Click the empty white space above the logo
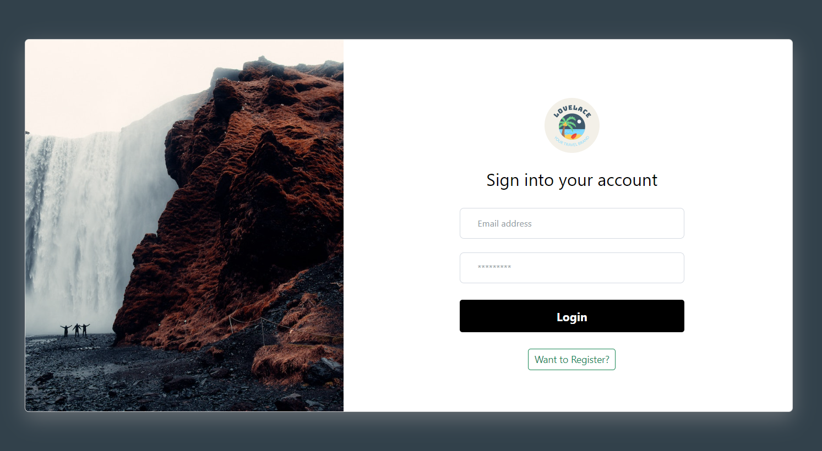 click(x=571, y=67)
